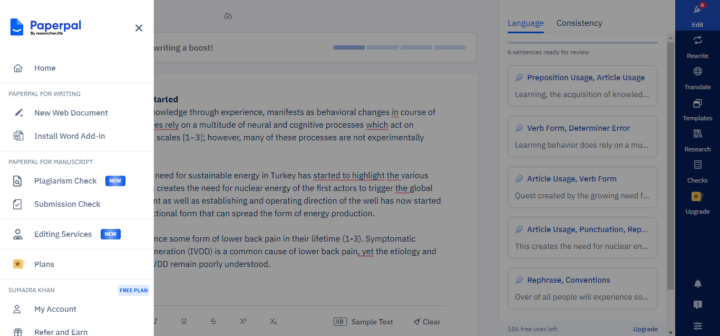This screenshot has width=720, height=336.
Task: Toggle underline formatting
Action: 184,321
